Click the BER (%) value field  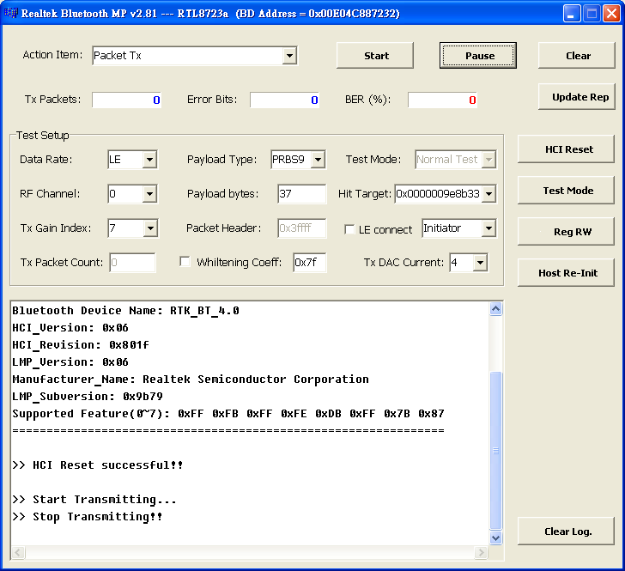point(442,100)
